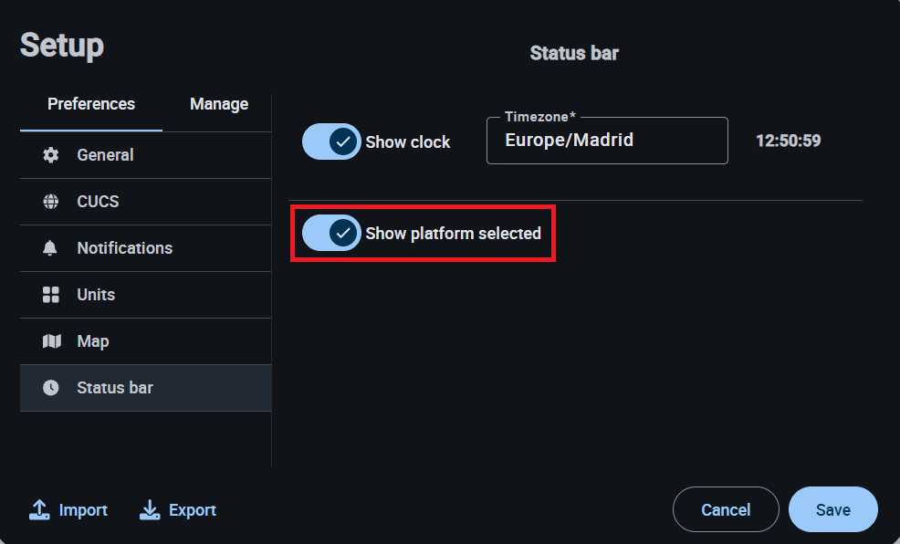900x544 pixels.
Task: Open Notifications settings section
Action: [x=124, y=248]
